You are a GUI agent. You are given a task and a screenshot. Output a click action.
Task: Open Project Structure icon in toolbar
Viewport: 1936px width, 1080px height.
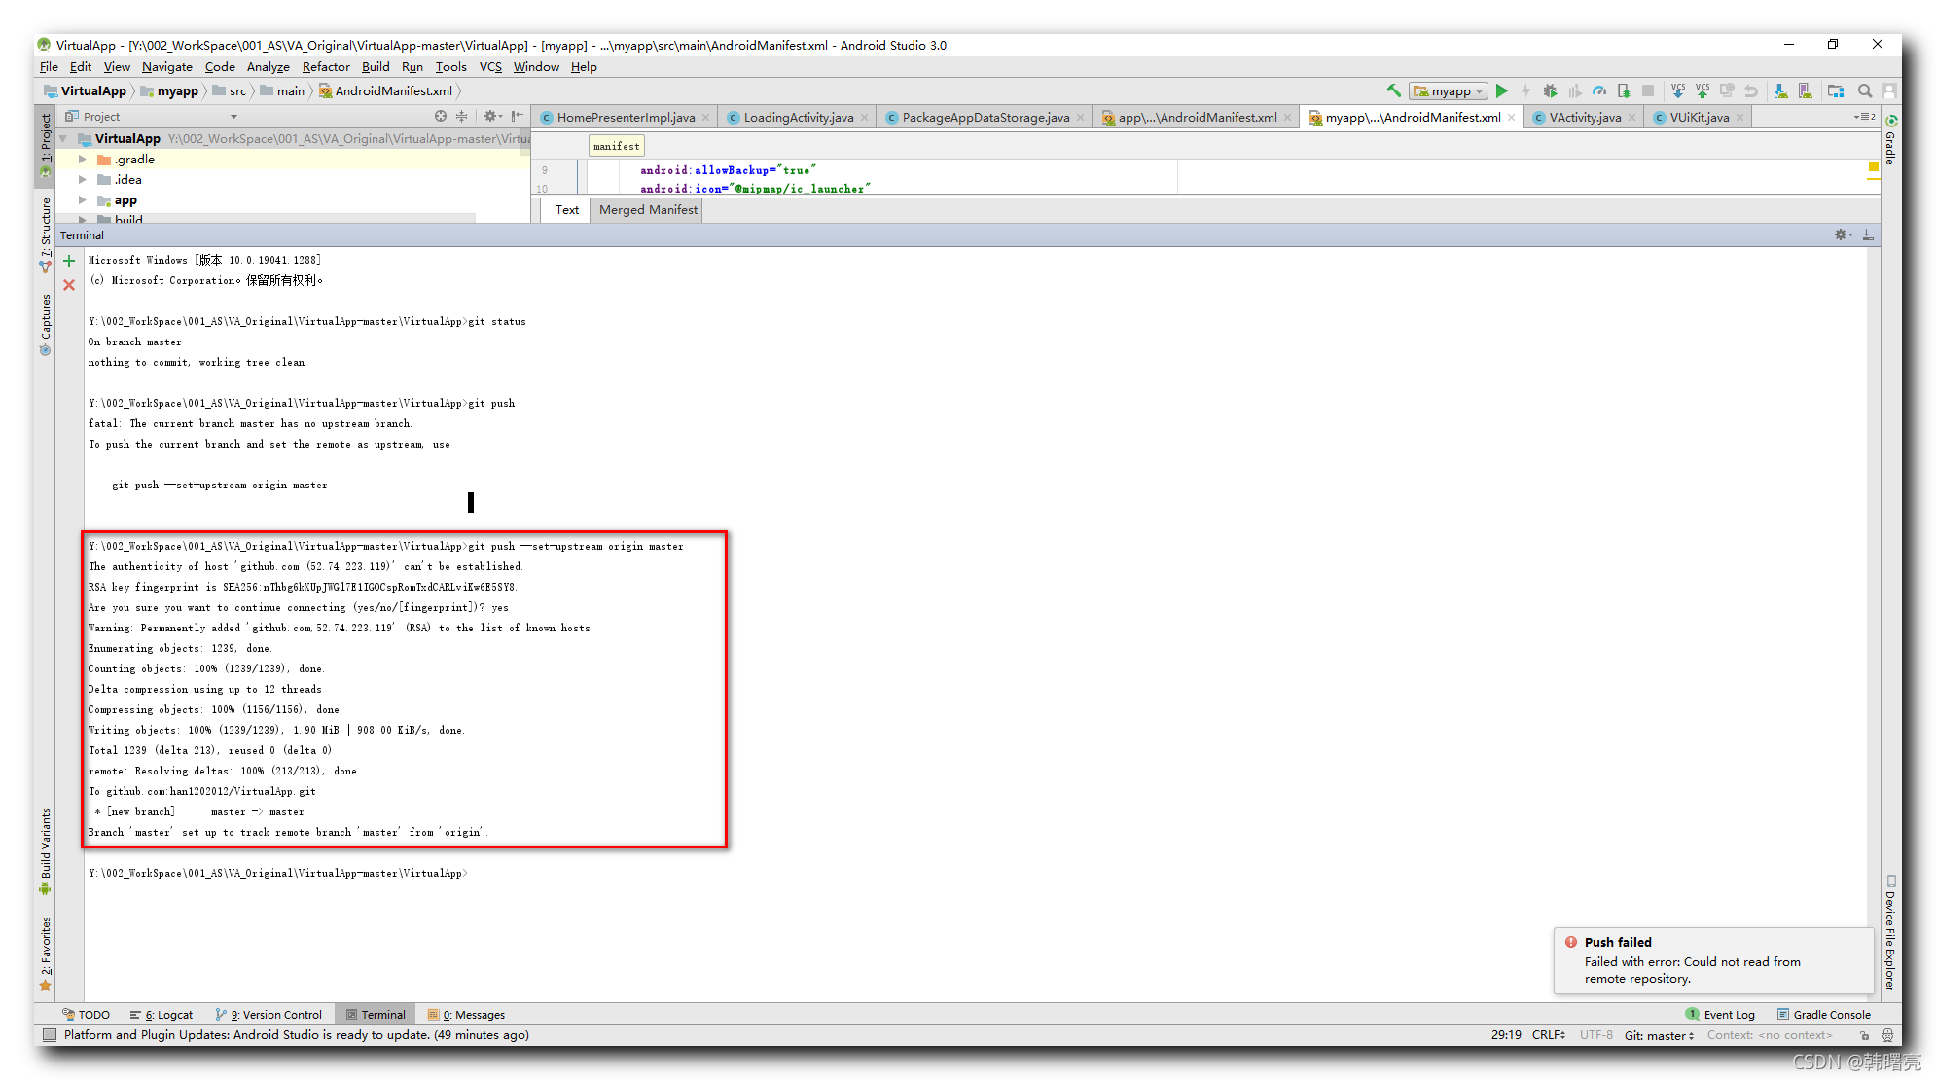1836,90
